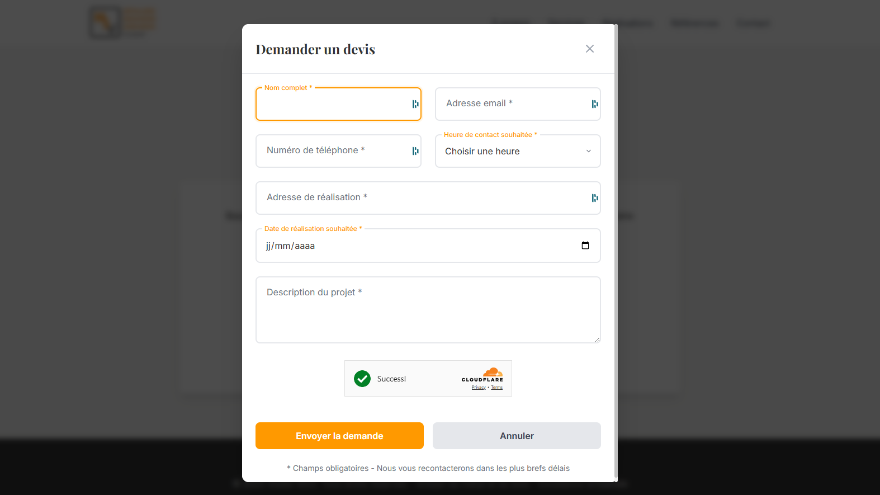Open the Cloudflare Privacy link
The height and width of the screenshot is (495, 880).
pos(478,387)
